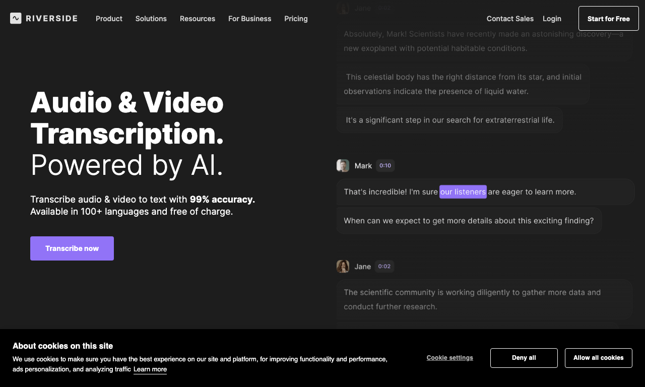Open the Resources menu
Viewport: 645px width, 387px height.
pyautogui.click(x=198, y=19)
